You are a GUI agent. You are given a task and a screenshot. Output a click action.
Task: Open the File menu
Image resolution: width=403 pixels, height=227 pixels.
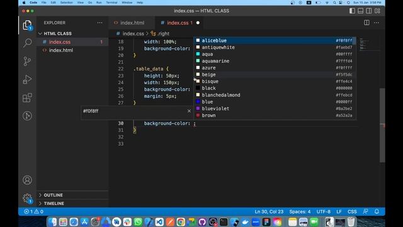pyautogui.click(x=44, y=3)
